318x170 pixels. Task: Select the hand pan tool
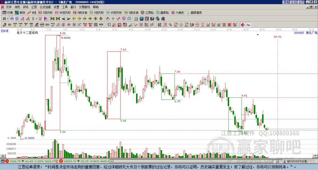click(108, 19)
